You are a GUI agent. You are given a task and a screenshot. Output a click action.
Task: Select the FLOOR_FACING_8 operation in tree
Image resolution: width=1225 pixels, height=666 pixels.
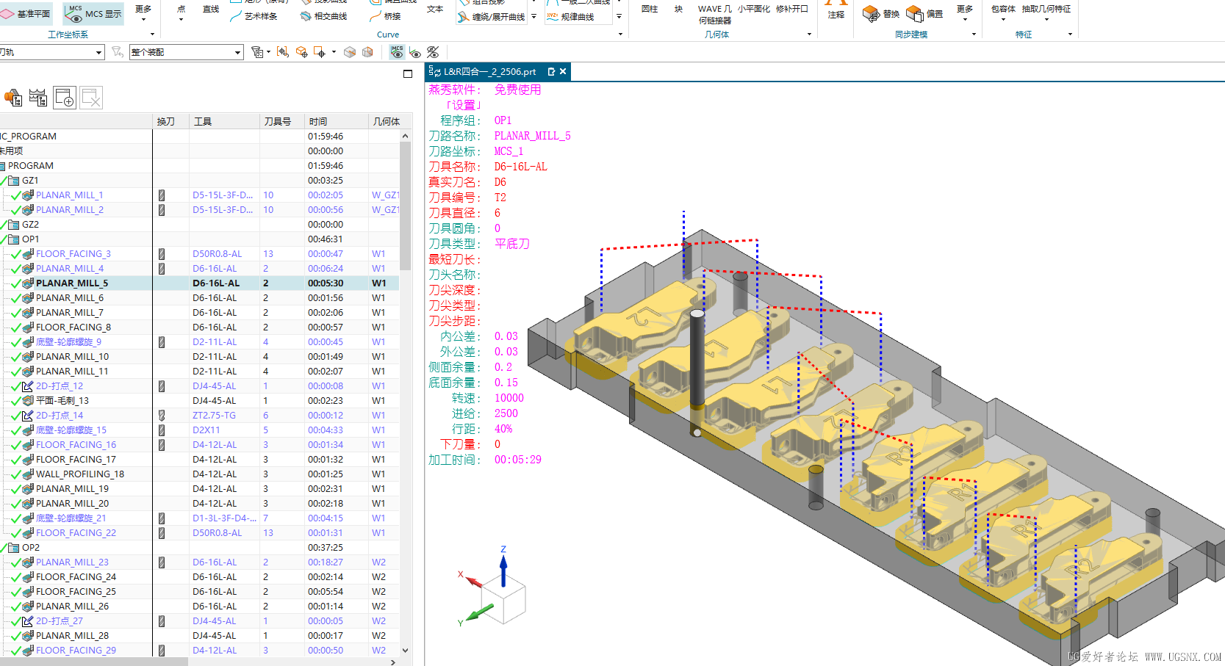pyautogui.click(x=73, y=327)
